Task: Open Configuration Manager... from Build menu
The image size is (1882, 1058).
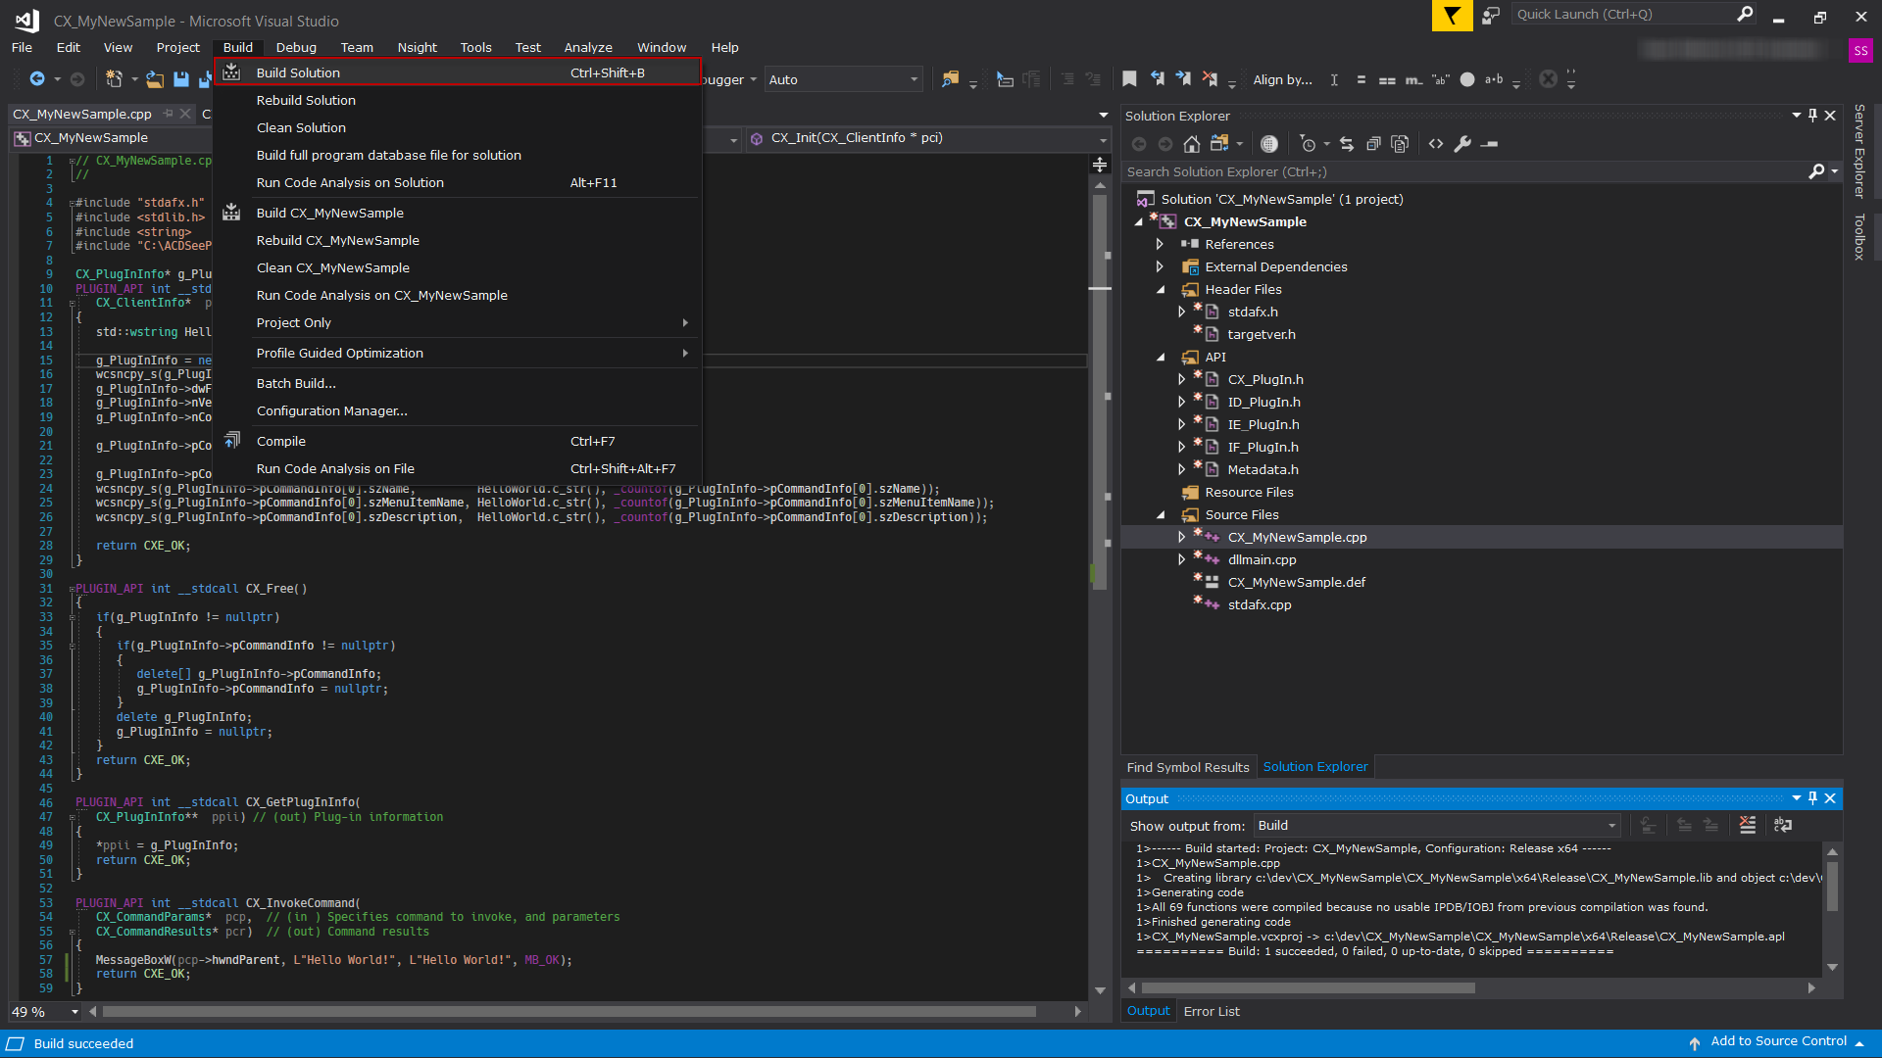Action: [457, 410]
